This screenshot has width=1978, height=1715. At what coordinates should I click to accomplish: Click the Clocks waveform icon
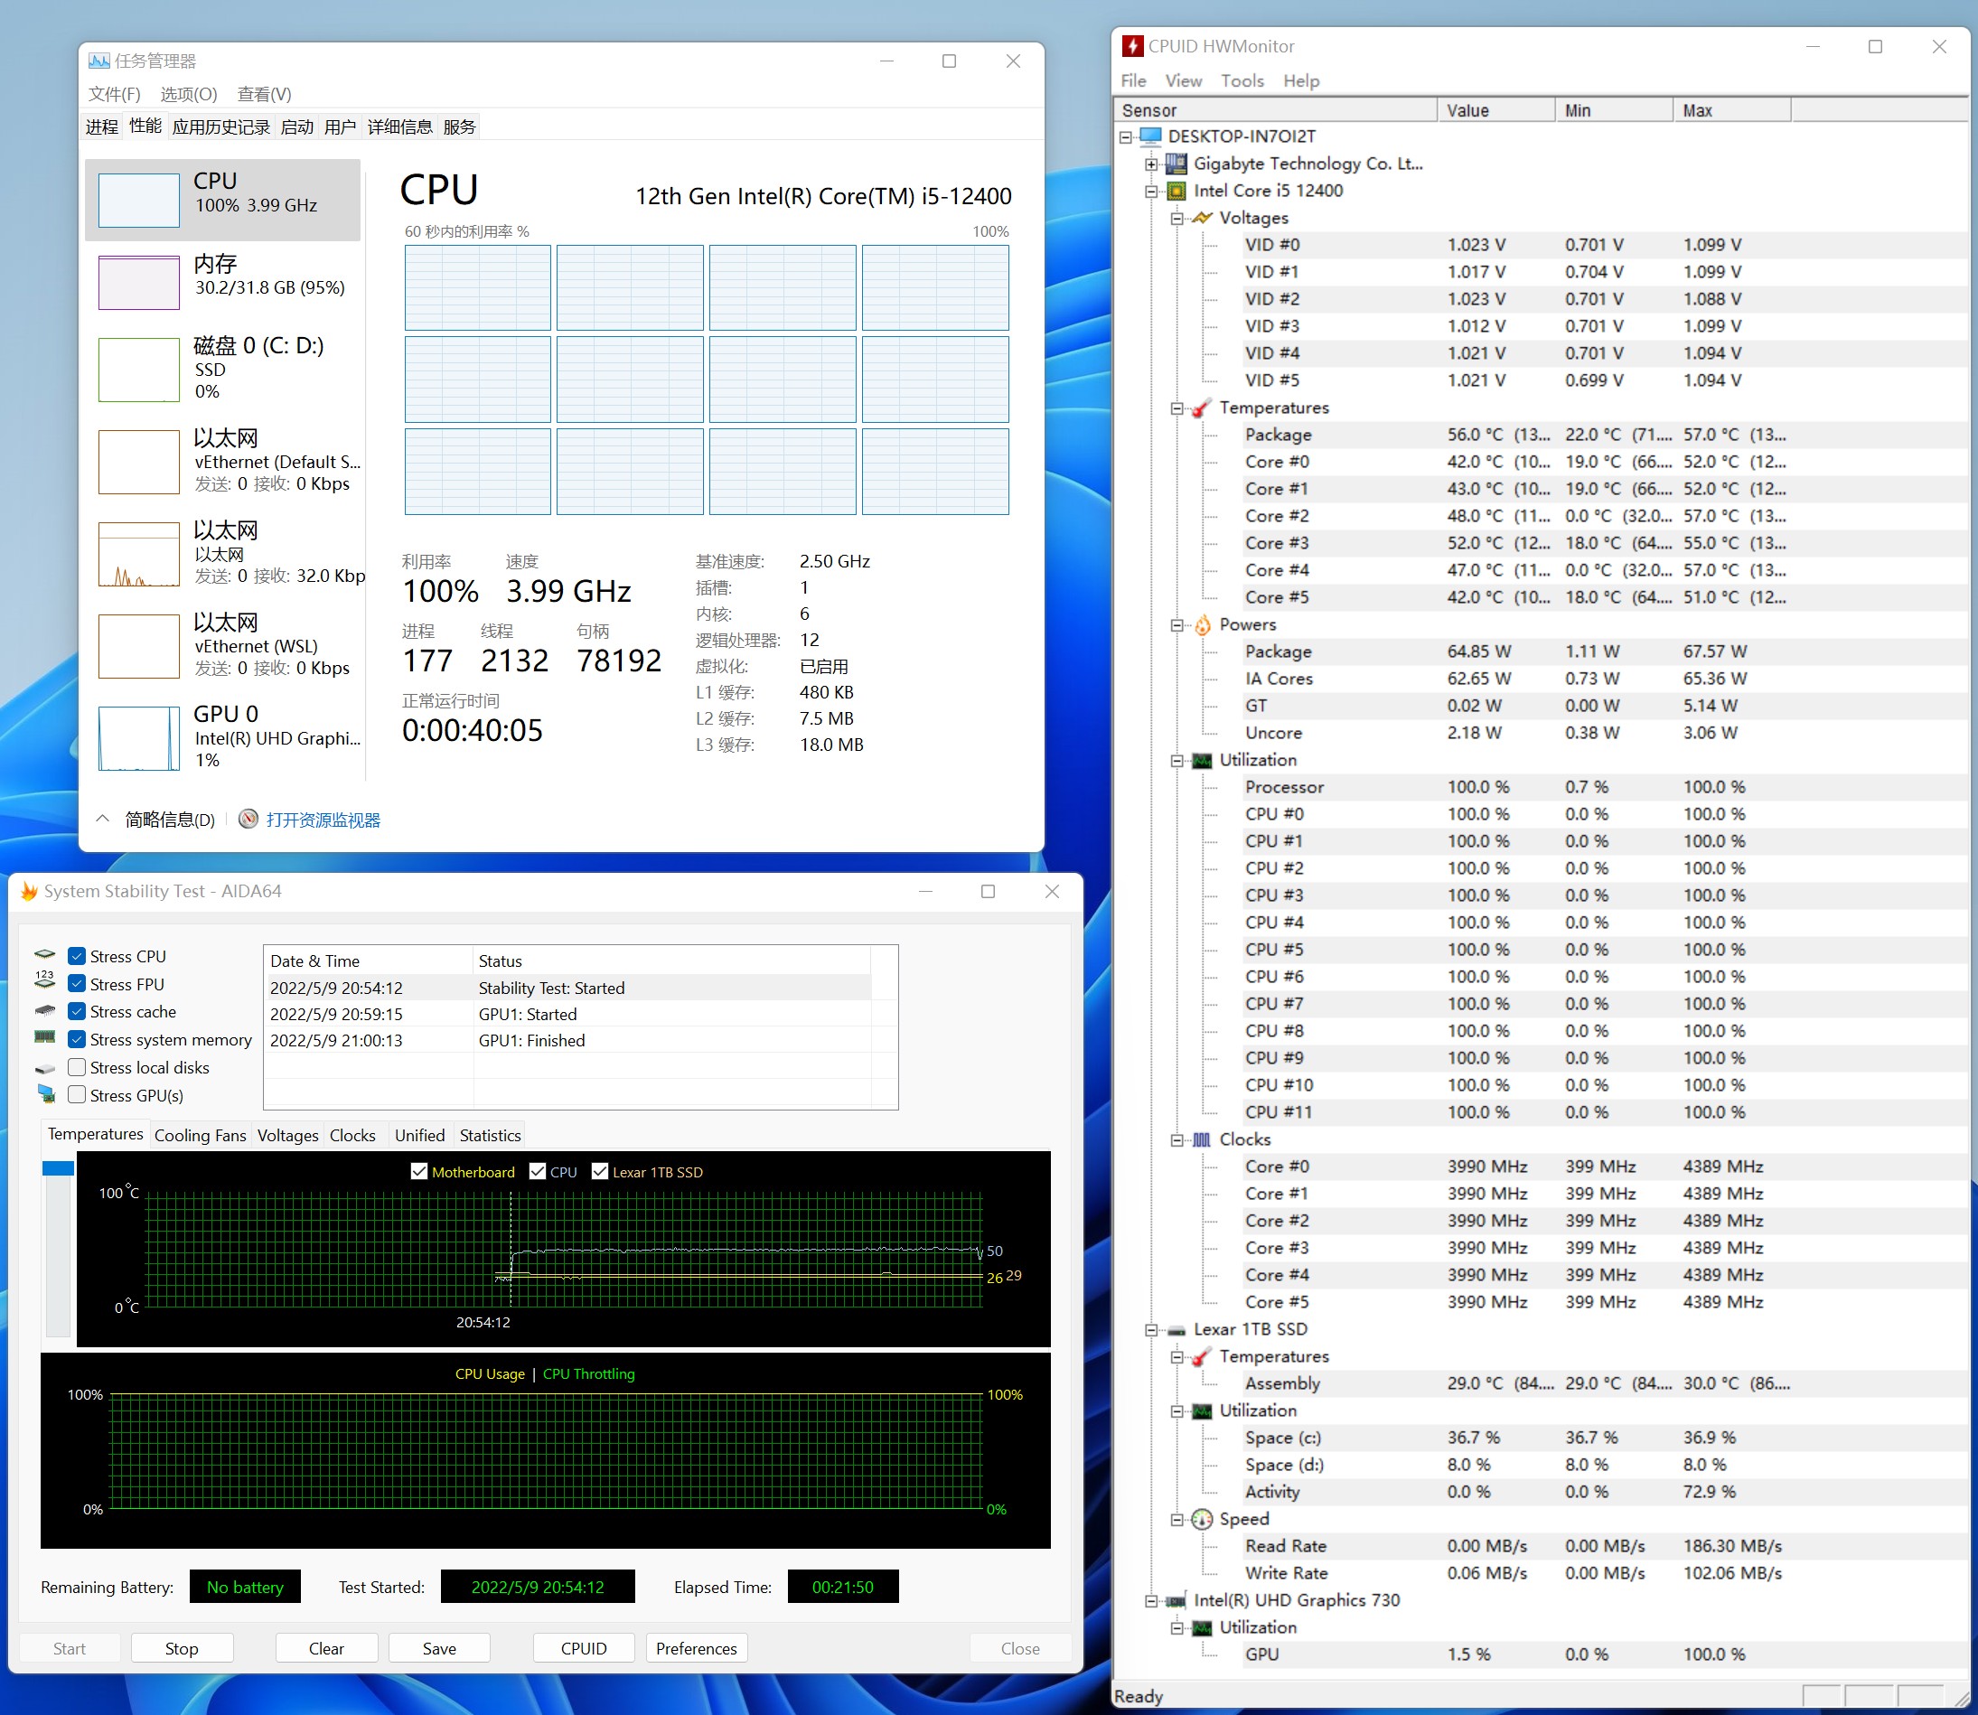click(1202, 1139)
